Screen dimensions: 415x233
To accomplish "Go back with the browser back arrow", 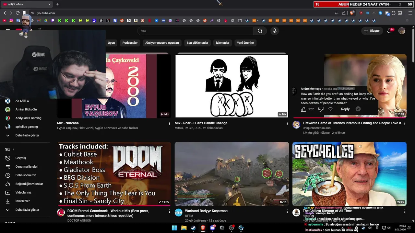I will [5, 13].
